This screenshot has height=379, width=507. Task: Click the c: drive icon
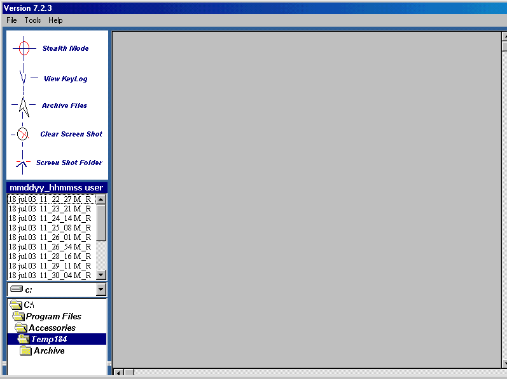(17, 289)
